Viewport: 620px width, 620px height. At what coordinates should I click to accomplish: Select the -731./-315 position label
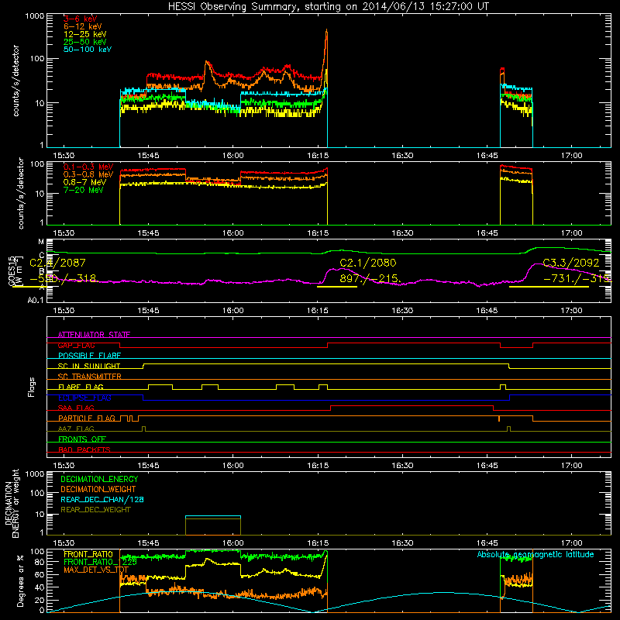pos(577,278)
